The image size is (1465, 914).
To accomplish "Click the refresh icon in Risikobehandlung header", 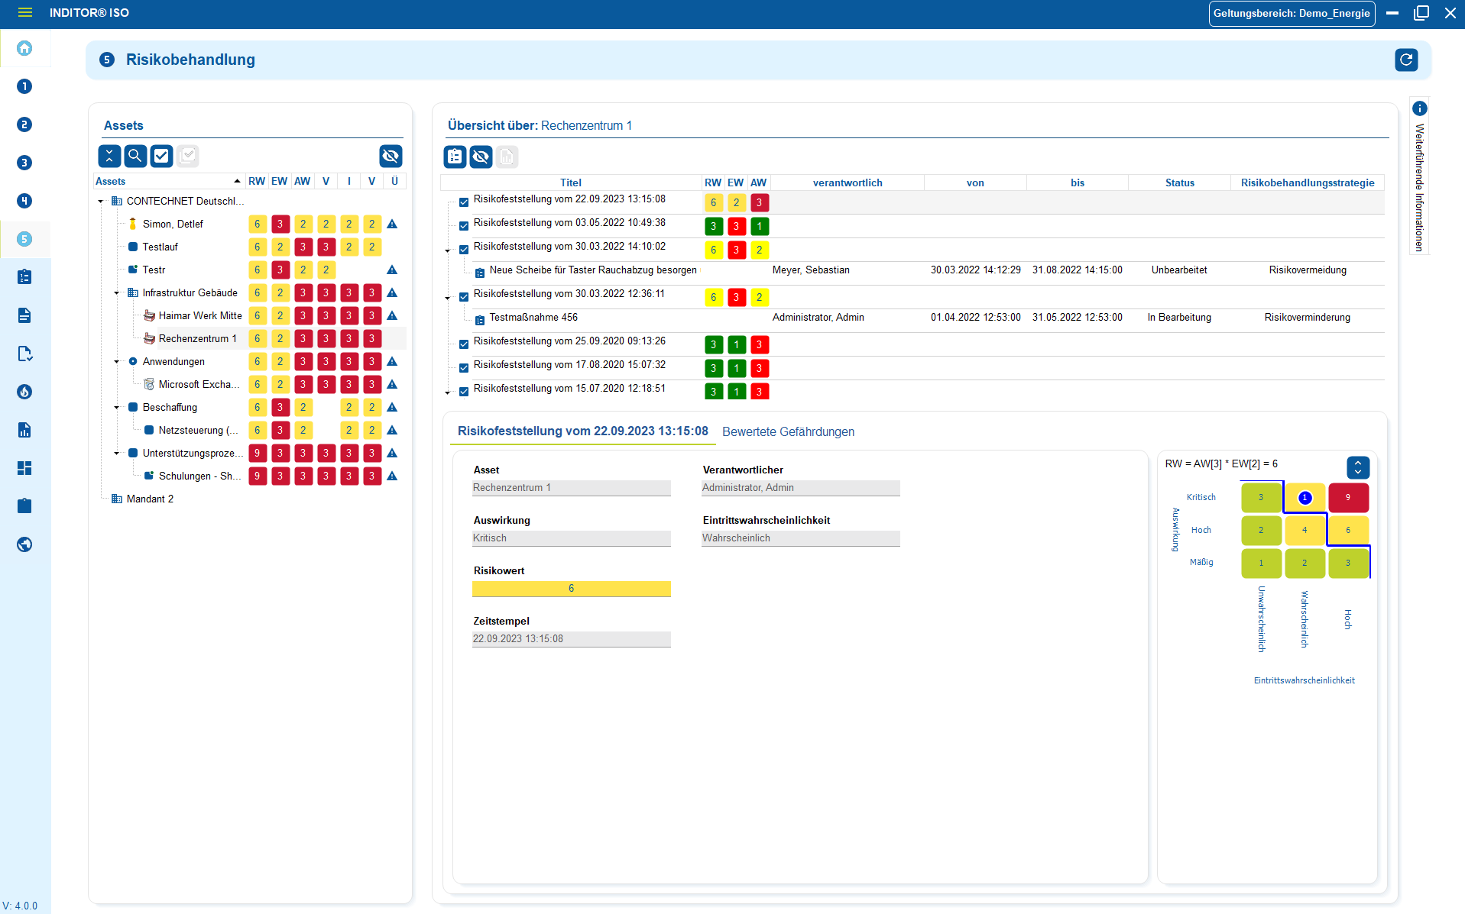I will (x=1405, y=60).
